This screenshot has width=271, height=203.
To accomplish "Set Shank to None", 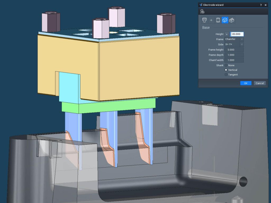I will pos(226,65).
